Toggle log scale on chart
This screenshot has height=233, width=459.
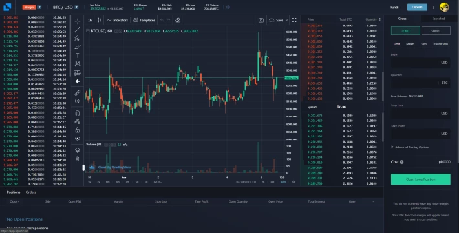272,182
